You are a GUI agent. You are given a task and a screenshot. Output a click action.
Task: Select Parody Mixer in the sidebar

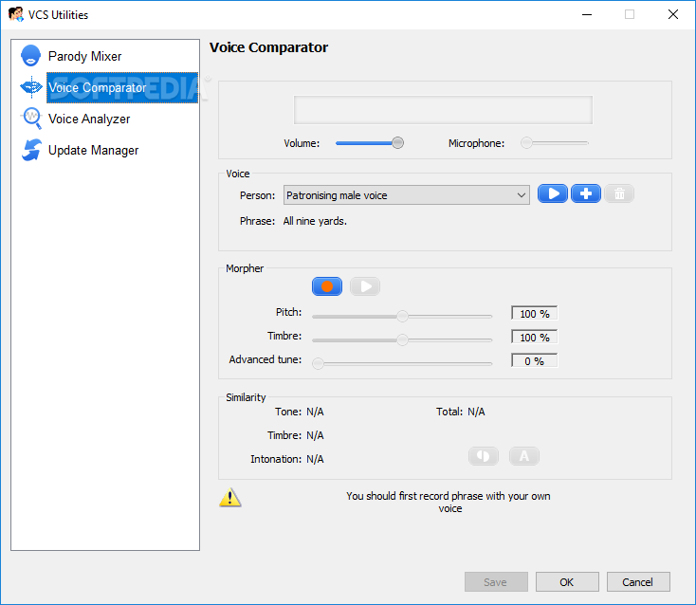pyautogui.click(x=84, y=56)
